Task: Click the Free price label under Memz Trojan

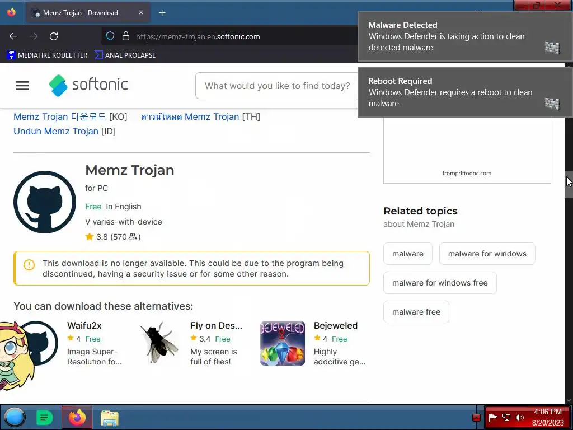Action: [93, 207]
